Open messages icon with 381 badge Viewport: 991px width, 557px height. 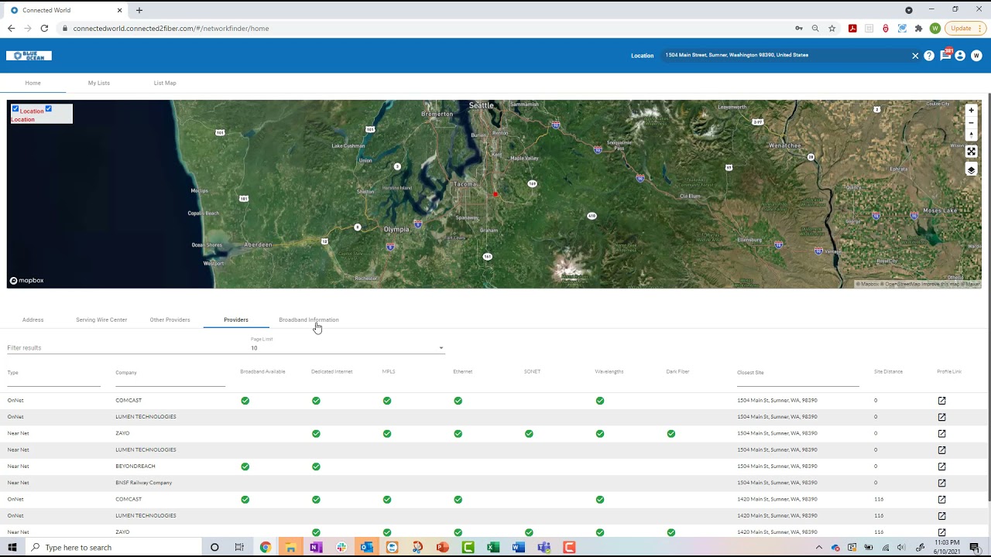point(945,55)
